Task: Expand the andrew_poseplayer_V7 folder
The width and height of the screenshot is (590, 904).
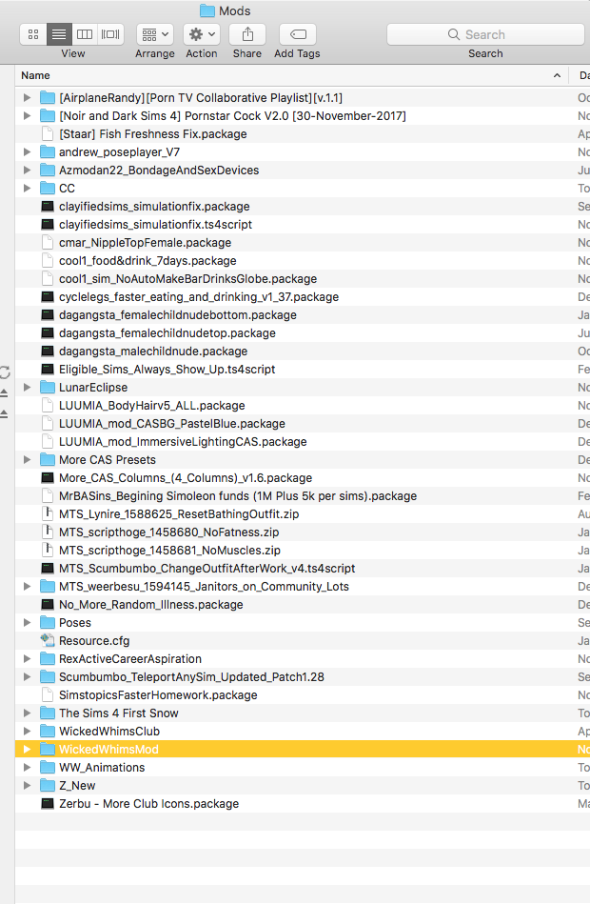Action: (27, 152)
